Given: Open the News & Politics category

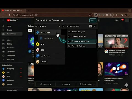Looking at the screenshot, I should click(x=81, y=46).
